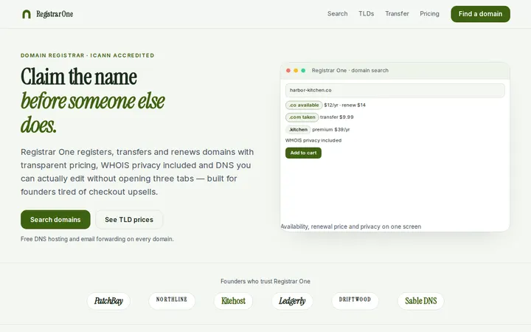Click the green window dot in mockup
Screen dimensions: 531x332
[303, 71]
